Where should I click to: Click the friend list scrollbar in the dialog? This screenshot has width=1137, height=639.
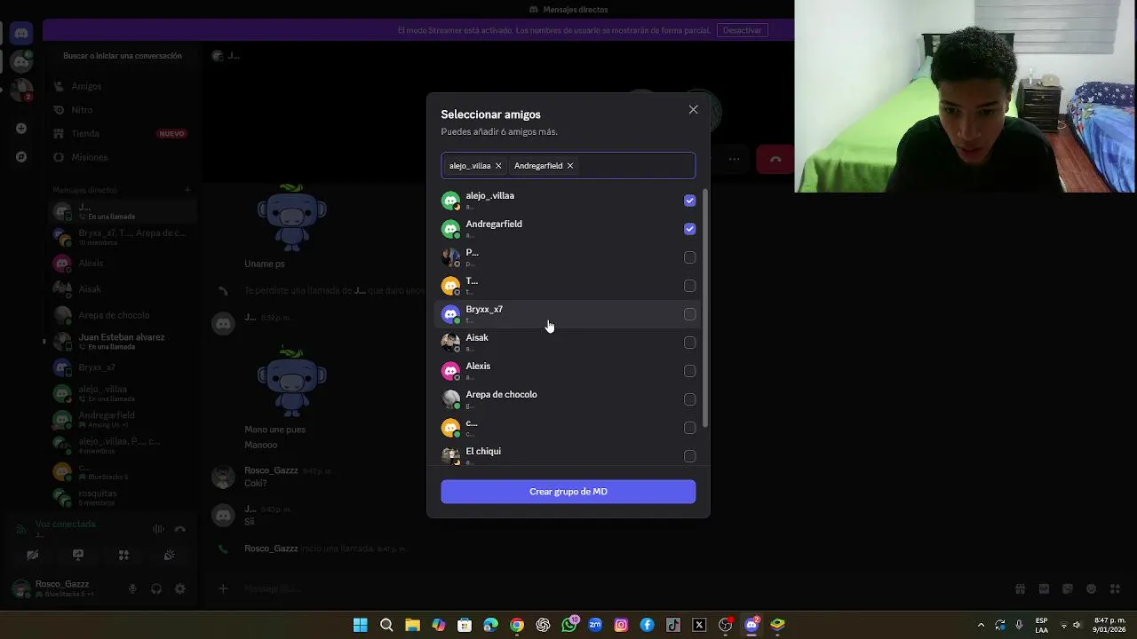pyautogui.click(x=705, y=308)
